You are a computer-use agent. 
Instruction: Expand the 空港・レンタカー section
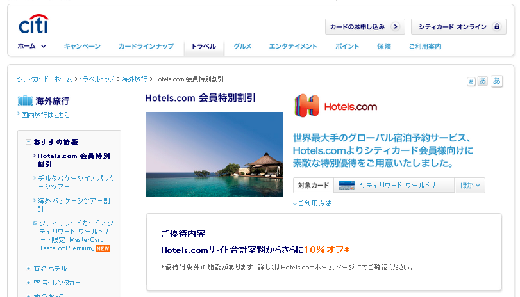coord(28,282)
